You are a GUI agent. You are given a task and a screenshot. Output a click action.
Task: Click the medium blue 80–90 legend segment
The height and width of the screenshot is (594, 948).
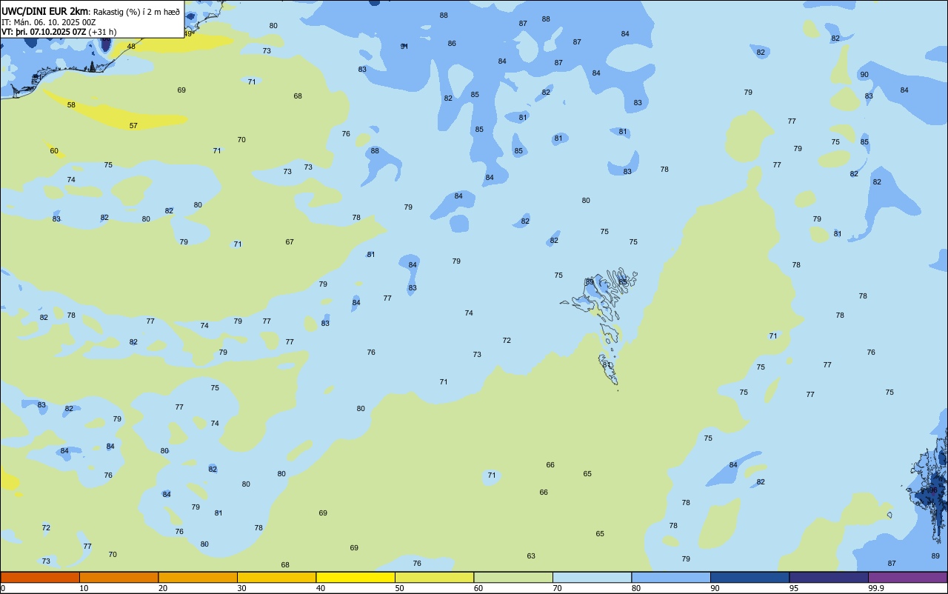(x=671, y=577)
